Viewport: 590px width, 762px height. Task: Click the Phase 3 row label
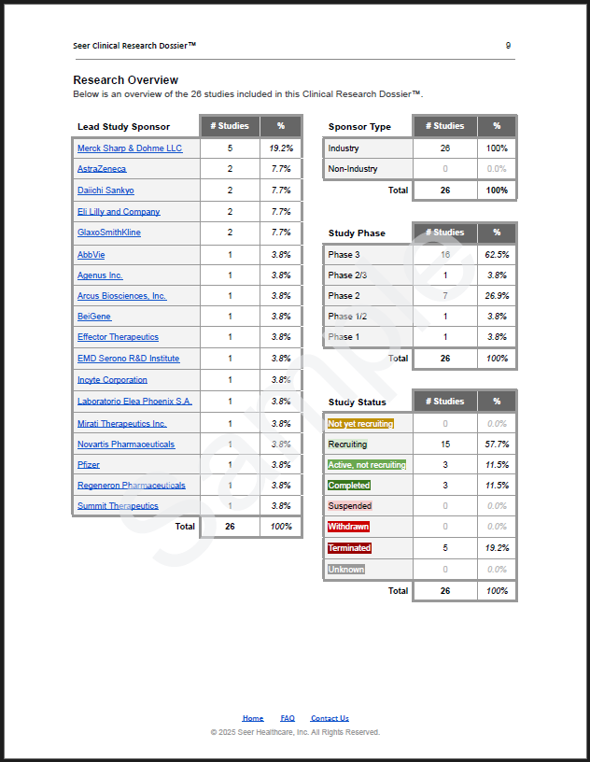pos(344,255)
